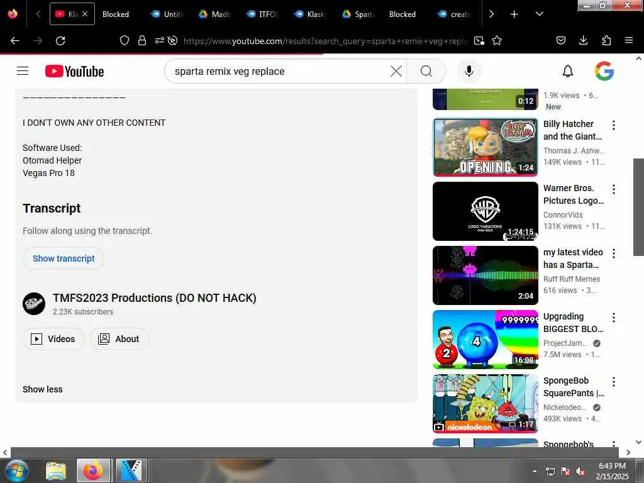
Task: Save page to Pocket
Action: pyautogui.click(x=560, y=41)
